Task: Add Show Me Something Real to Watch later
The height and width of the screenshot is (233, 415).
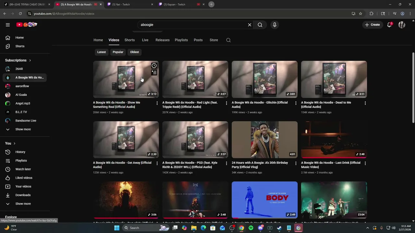Action: click(154, 66)
